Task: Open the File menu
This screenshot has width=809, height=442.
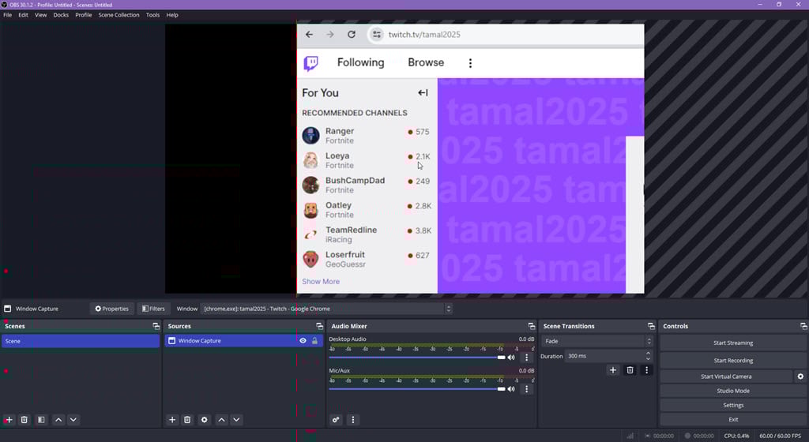Action: (x=8, y=15)
